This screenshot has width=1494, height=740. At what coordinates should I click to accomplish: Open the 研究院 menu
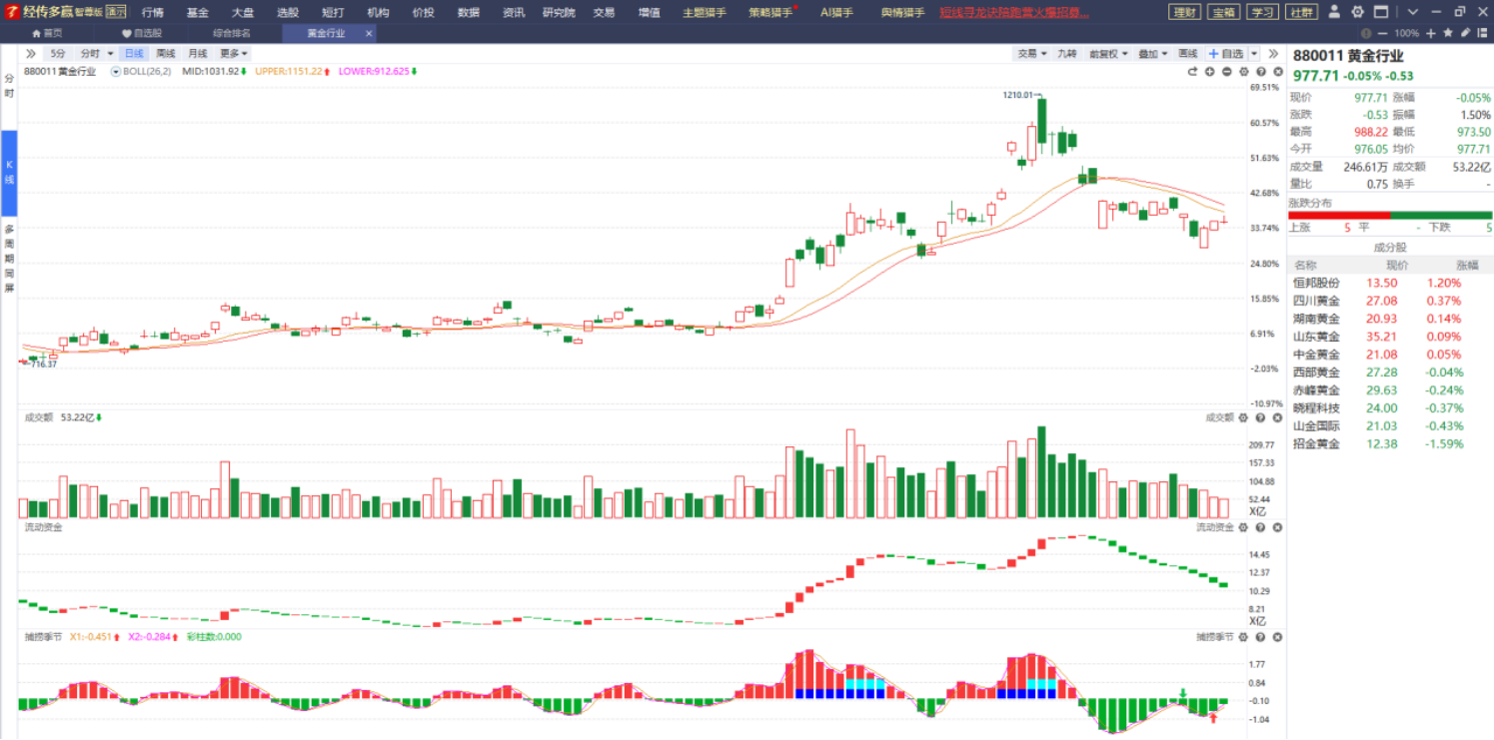pos(559,12)
